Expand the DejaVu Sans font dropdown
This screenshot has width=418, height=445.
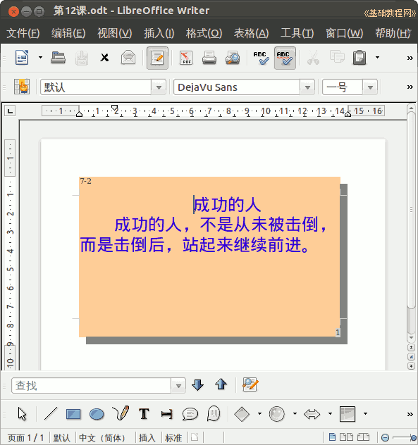307,87
